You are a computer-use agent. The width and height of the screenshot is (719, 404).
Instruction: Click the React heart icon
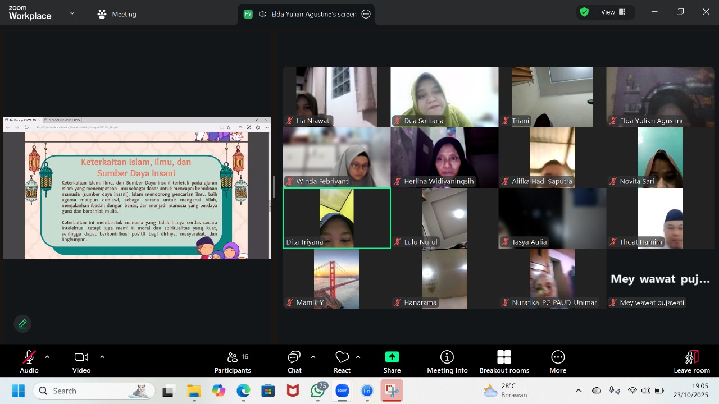[x=342, y=362]
